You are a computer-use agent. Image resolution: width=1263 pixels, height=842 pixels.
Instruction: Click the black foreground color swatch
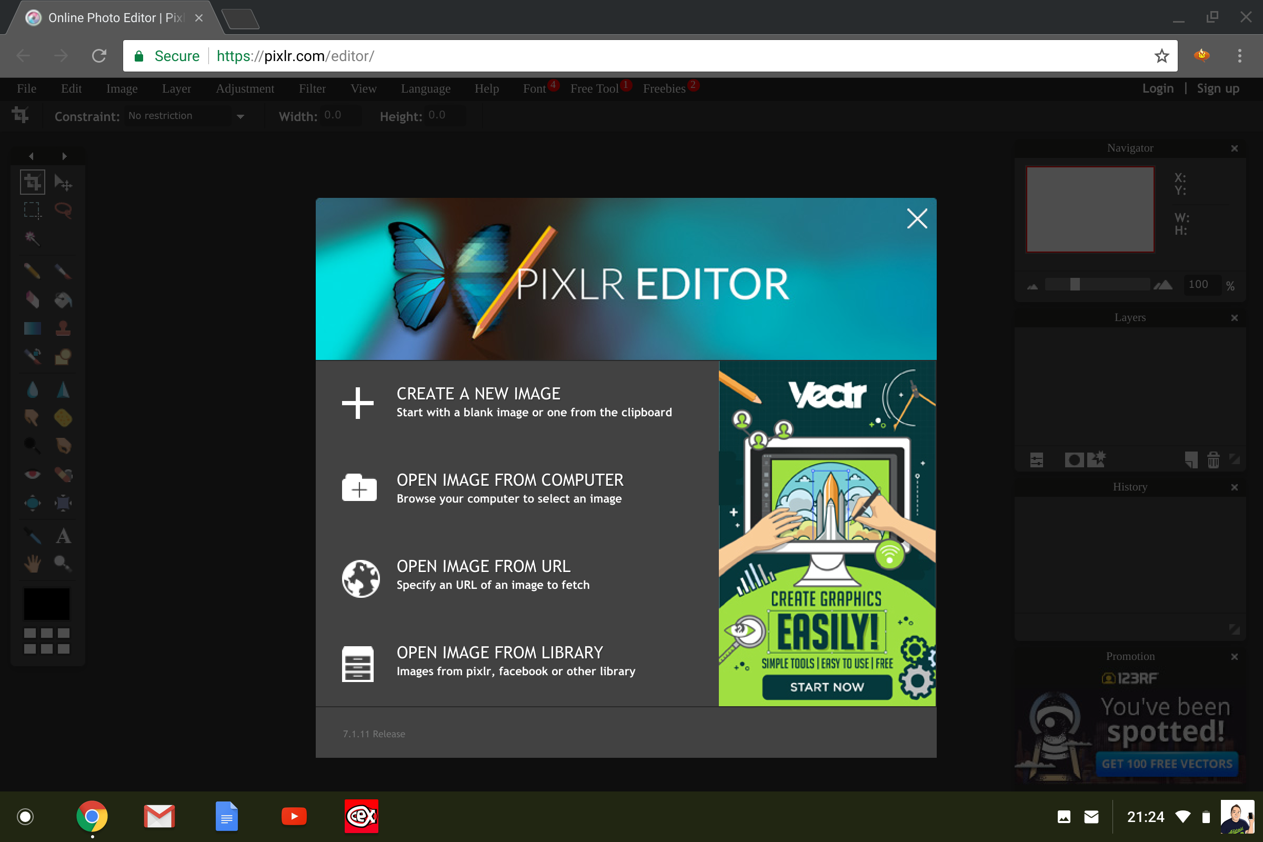(47, 604)
